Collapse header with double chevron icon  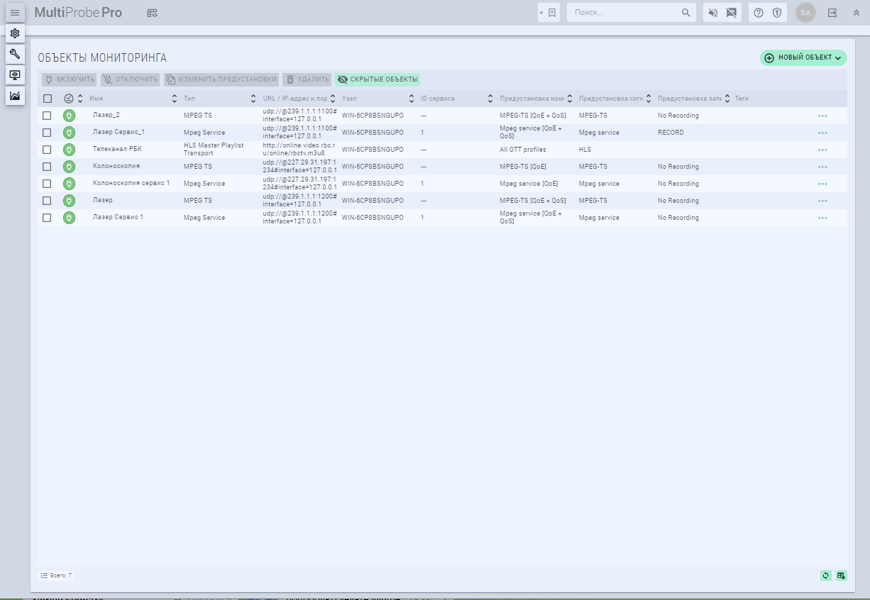pos(857,13)
